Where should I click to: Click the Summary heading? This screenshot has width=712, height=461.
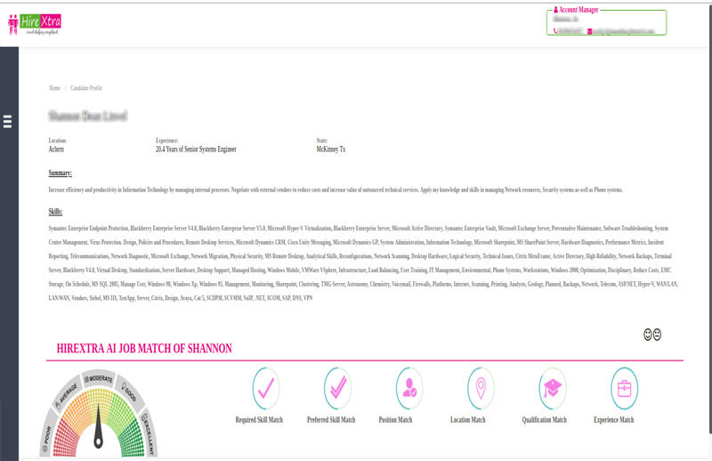pos(60,173)
